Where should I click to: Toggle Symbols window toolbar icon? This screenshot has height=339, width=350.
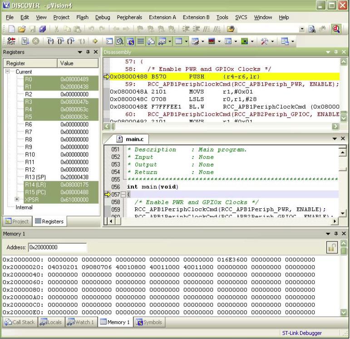click(130, 41)
